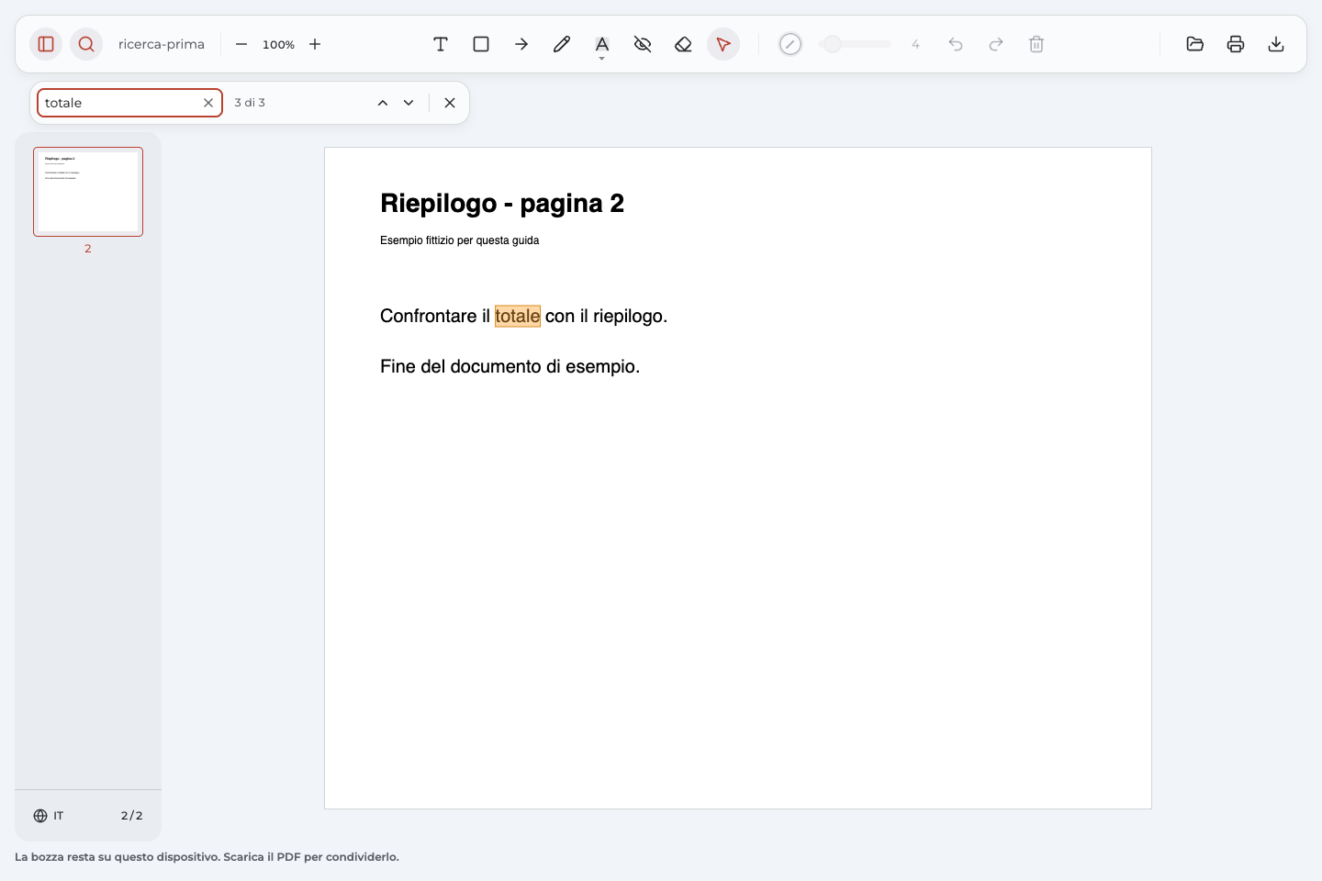Select the Text tool

441,44
